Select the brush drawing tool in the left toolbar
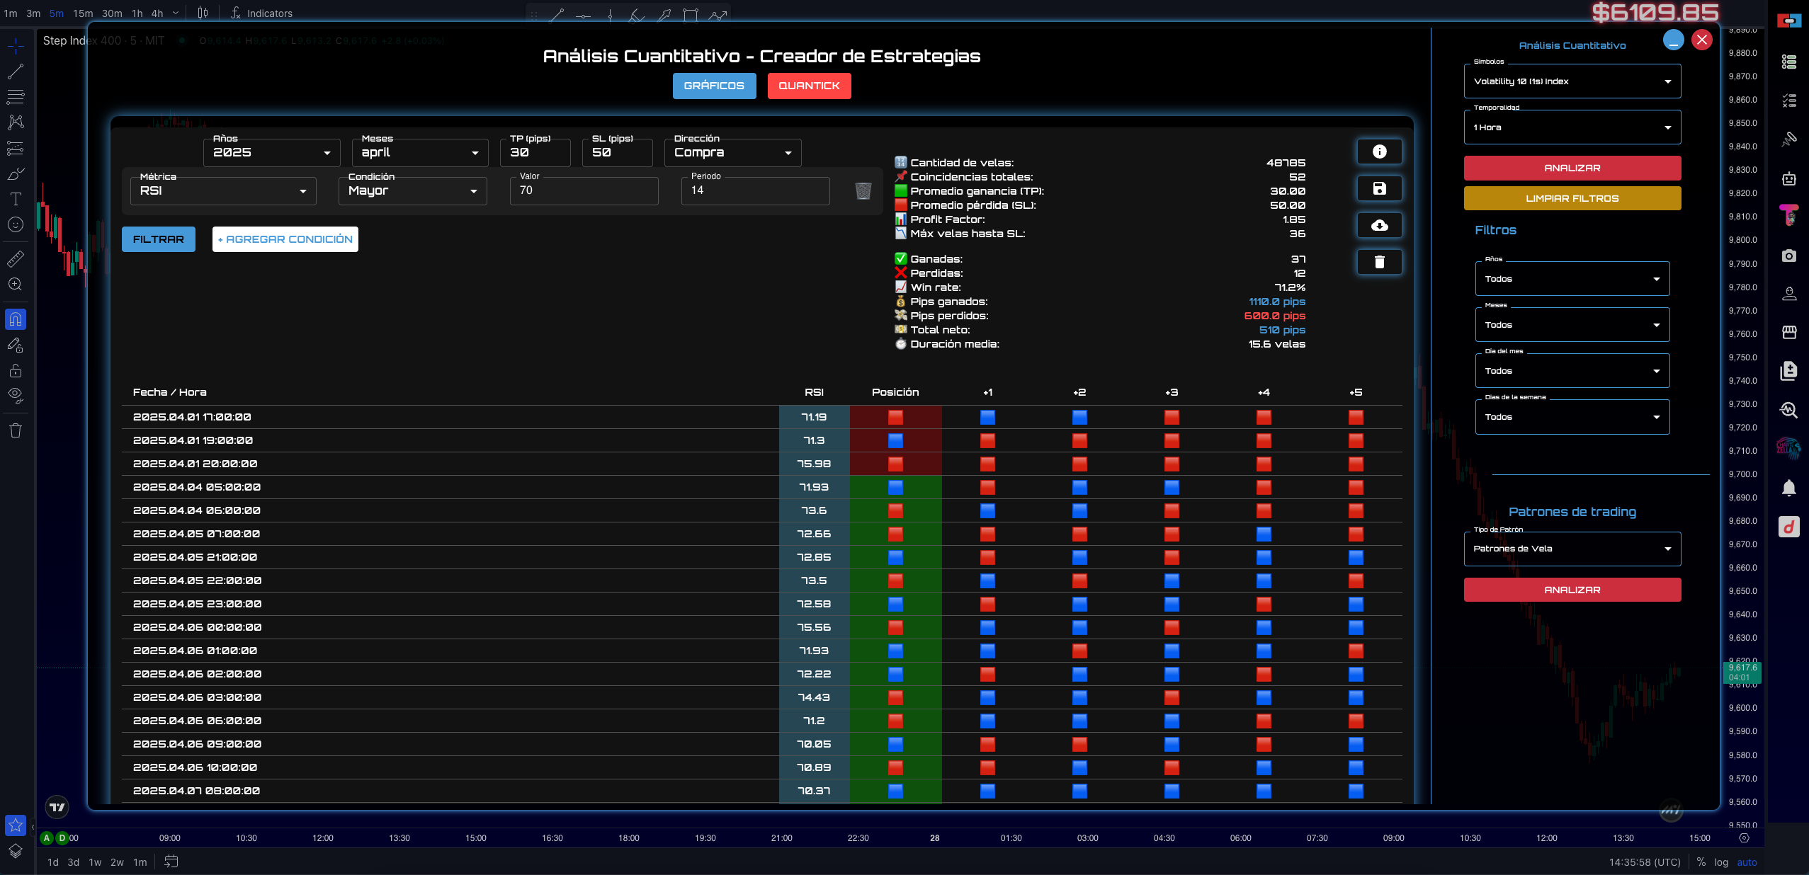This screenshot has width=1809, height=875. click(16, 173)
